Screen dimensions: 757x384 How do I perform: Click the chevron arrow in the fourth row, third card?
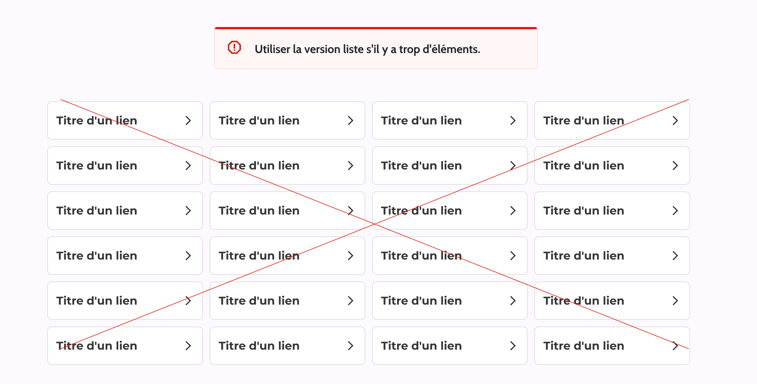tap(513, 256)
